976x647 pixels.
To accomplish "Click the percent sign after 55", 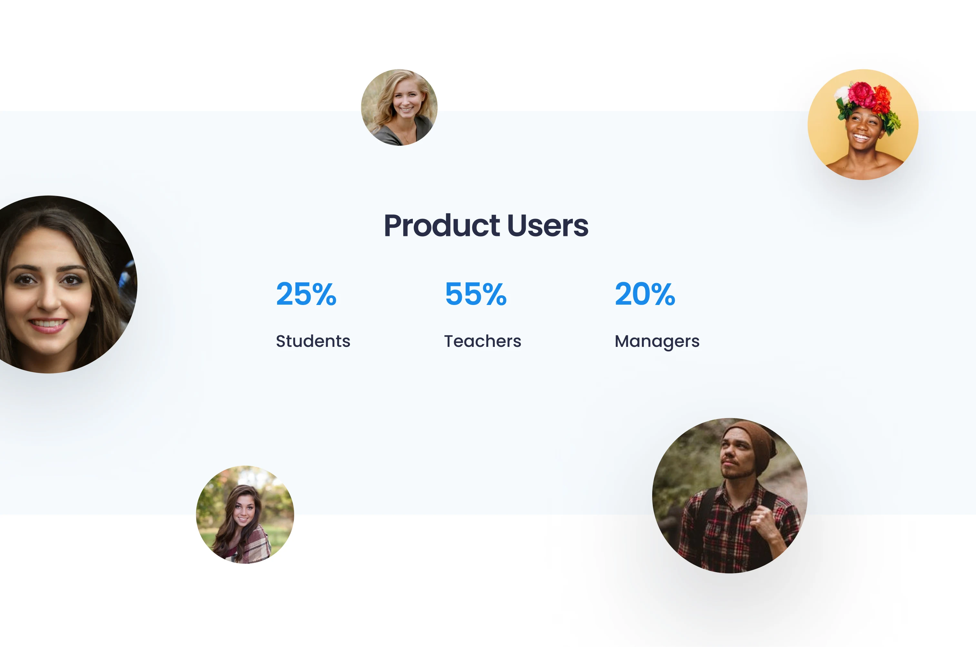I will (x=494, y=294).
